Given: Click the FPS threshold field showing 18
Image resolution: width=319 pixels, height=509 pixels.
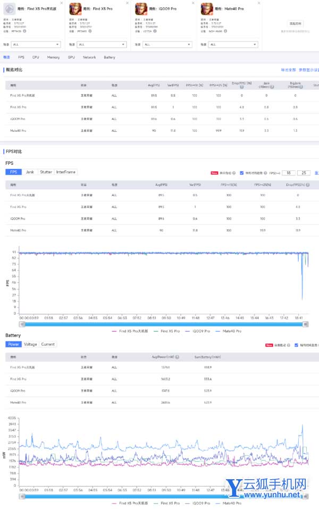Looking at the screenshot, I should point(288,173).
